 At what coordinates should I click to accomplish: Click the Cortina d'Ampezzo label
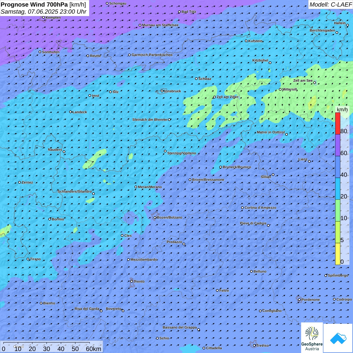click(x=260, y=208)
